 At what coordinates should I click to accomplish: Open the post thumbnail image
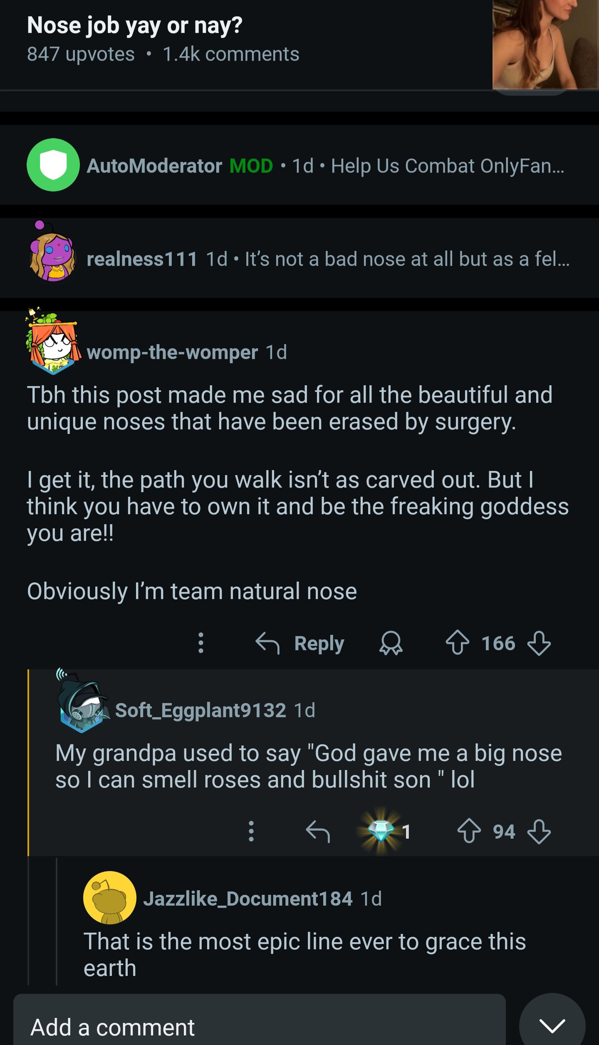pyautogui.click(x=545, y=44)
